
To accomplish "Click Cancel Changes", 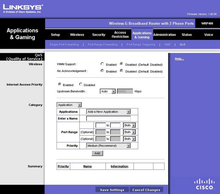I will (146, 190).
